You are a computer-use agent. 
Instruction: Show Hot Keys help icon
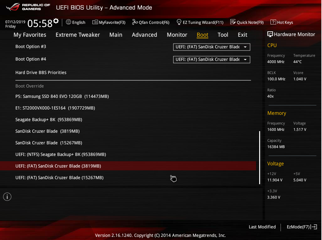tap(273, 22)
